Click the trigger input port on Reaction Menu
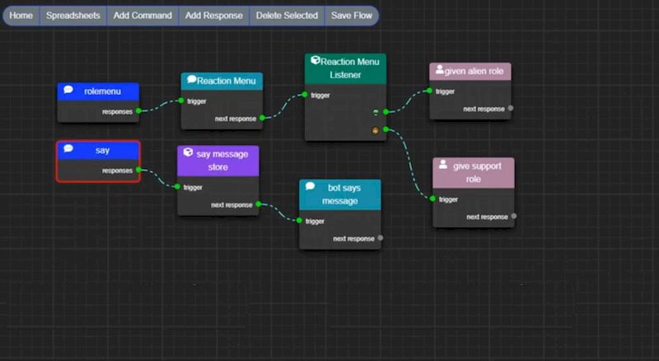 pos(181,101)
